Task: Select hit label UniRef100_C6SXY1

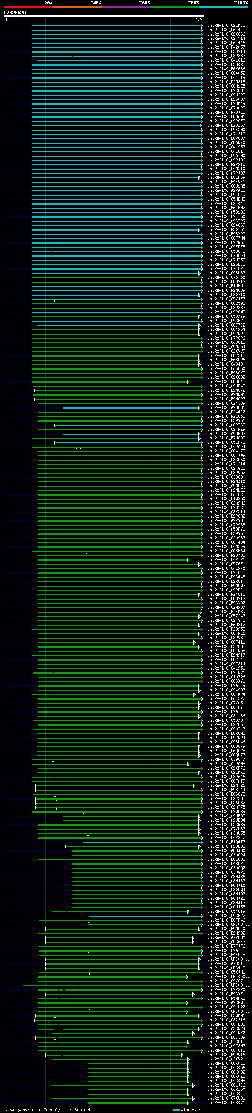Action: pos(226,681)
